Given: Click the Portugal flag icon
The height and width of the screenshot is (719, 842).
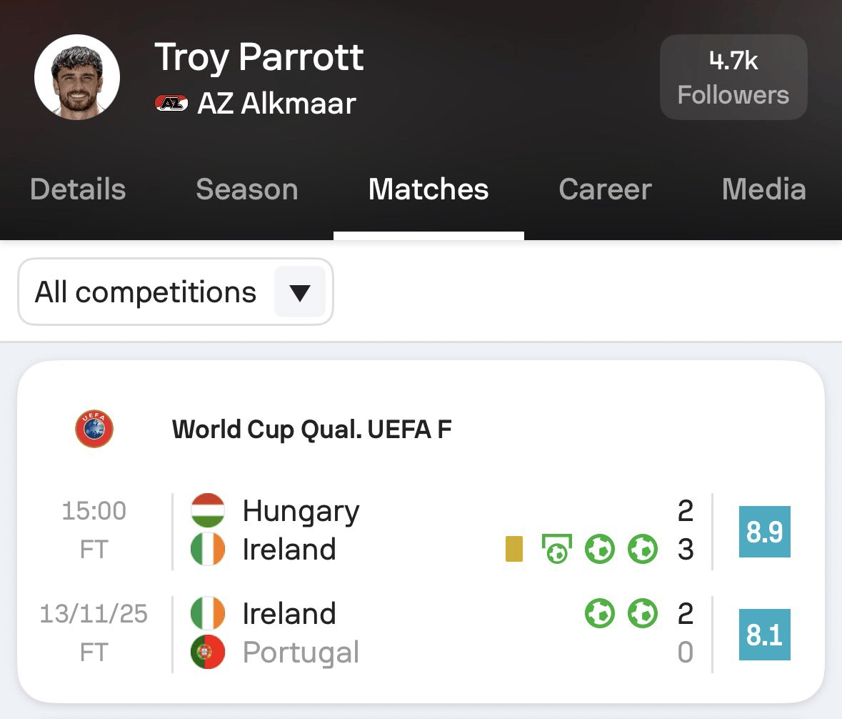Looking at the screenshot, I should pos(208,653).
